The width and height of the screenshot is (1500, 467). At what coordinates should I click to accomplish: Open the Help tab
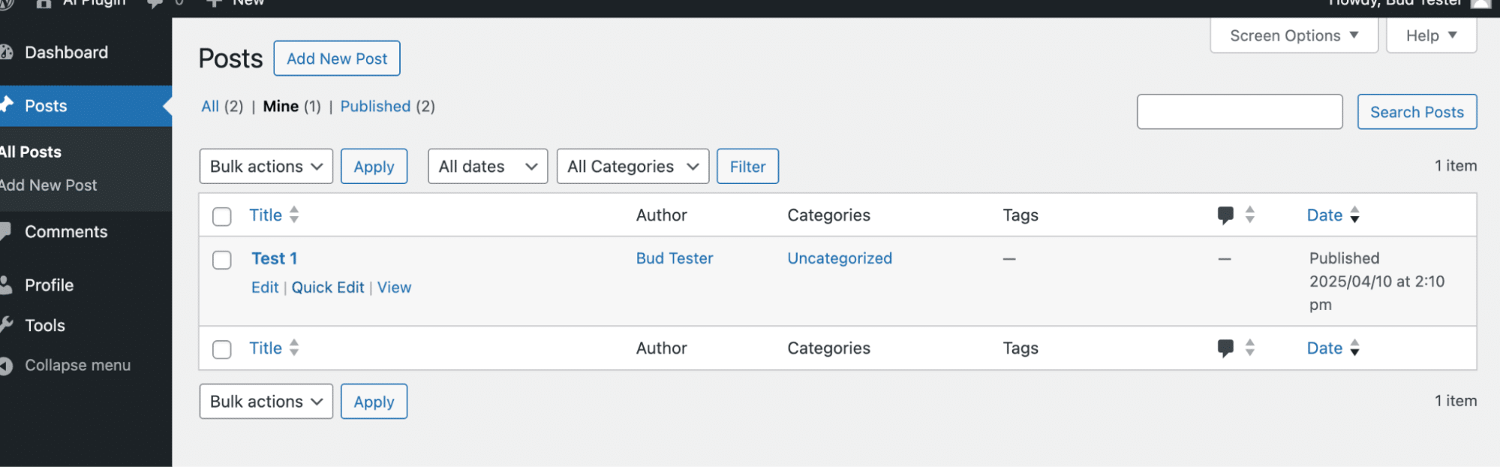point(1431,36)
